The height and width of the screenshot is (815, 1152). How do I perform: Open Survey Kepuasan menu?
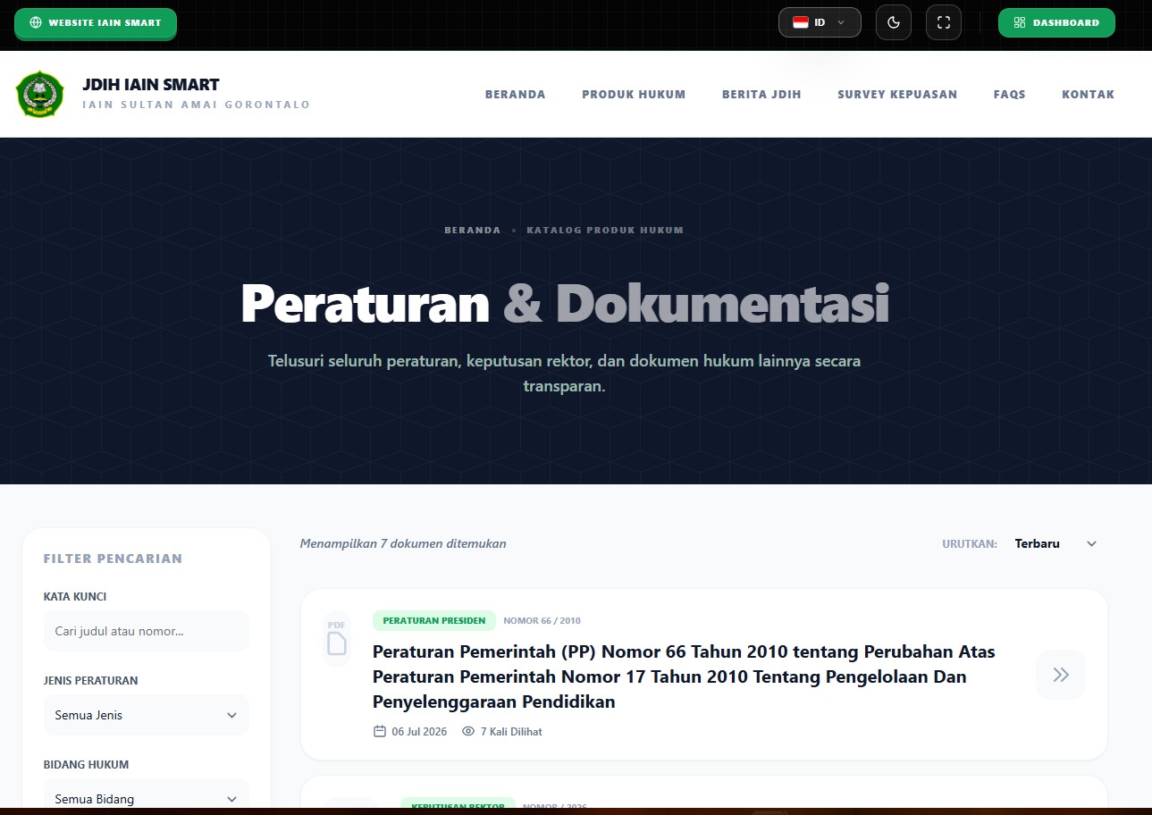(x=897, y=94)
